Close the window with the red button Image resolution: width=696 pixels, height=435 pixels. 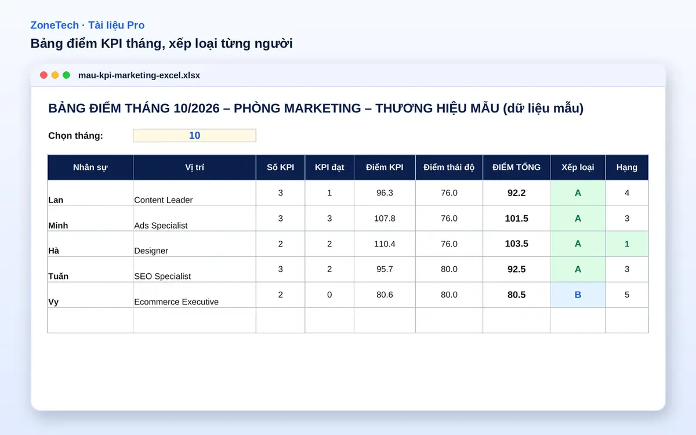click(x=43, y=75)
